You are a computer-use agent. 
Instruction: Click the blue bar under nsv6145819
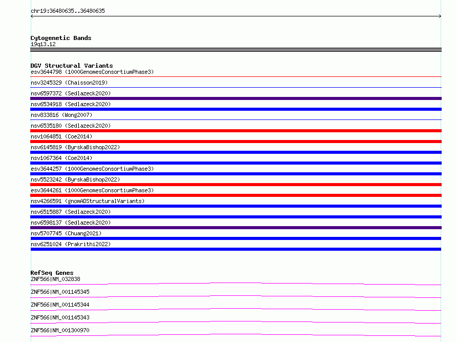(x=236, y=152)
